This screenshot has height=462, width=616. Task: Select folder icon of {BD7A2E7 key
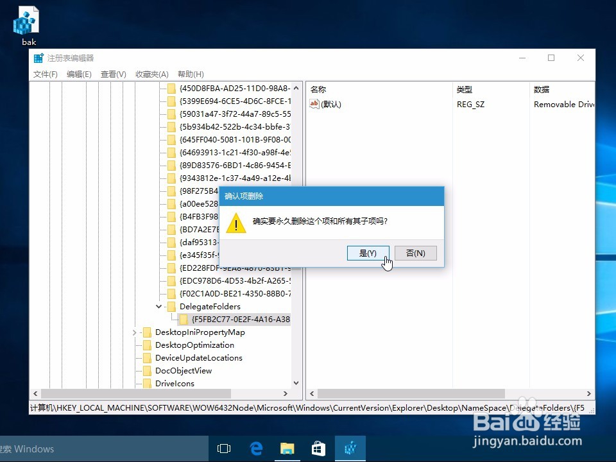pos(172,230)
